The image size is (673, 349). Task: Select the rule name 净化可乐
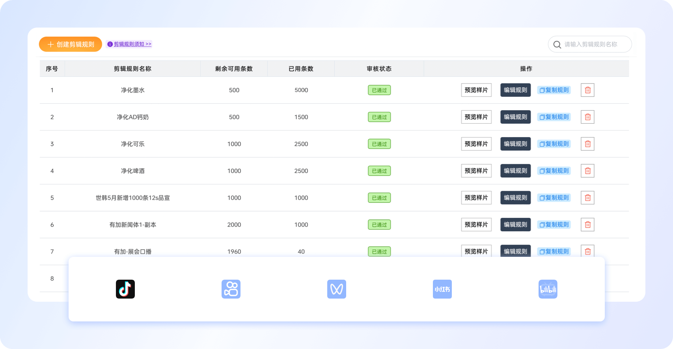pyautogui.click(x=133, y=144)
